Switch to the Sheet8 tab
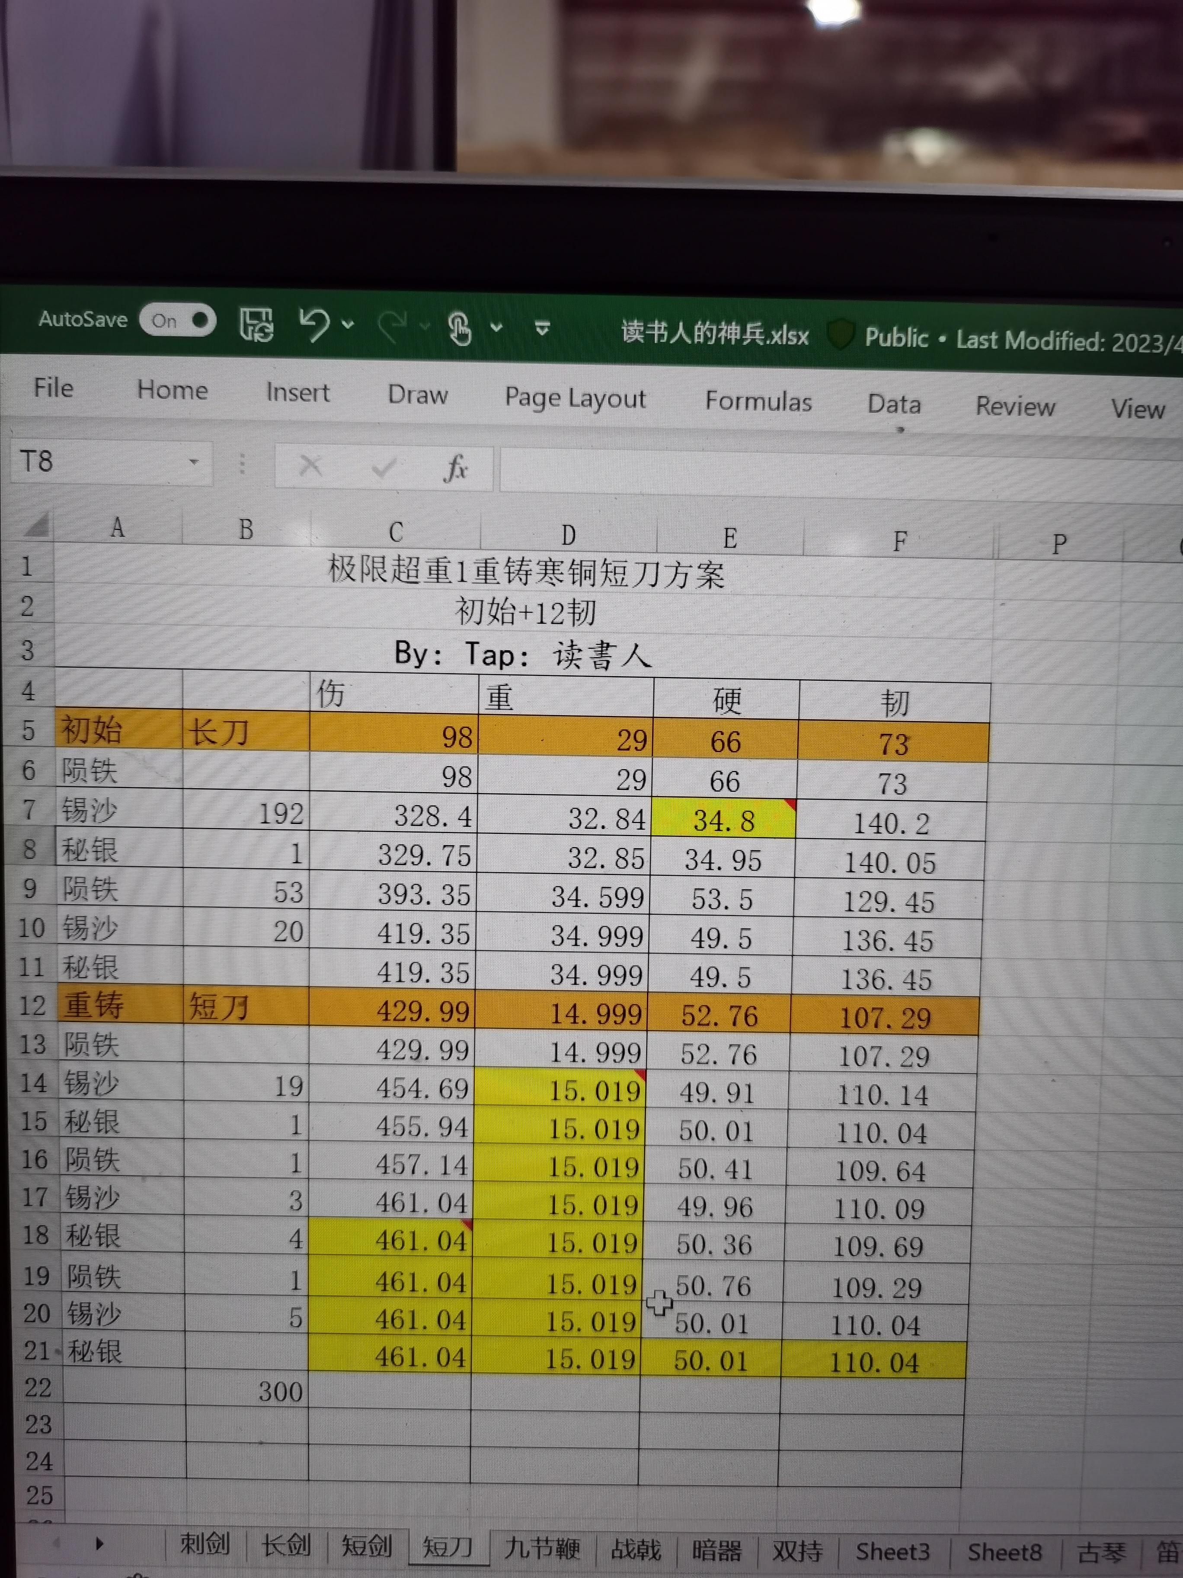1183x1578 pixels. click(1005, 1552)
